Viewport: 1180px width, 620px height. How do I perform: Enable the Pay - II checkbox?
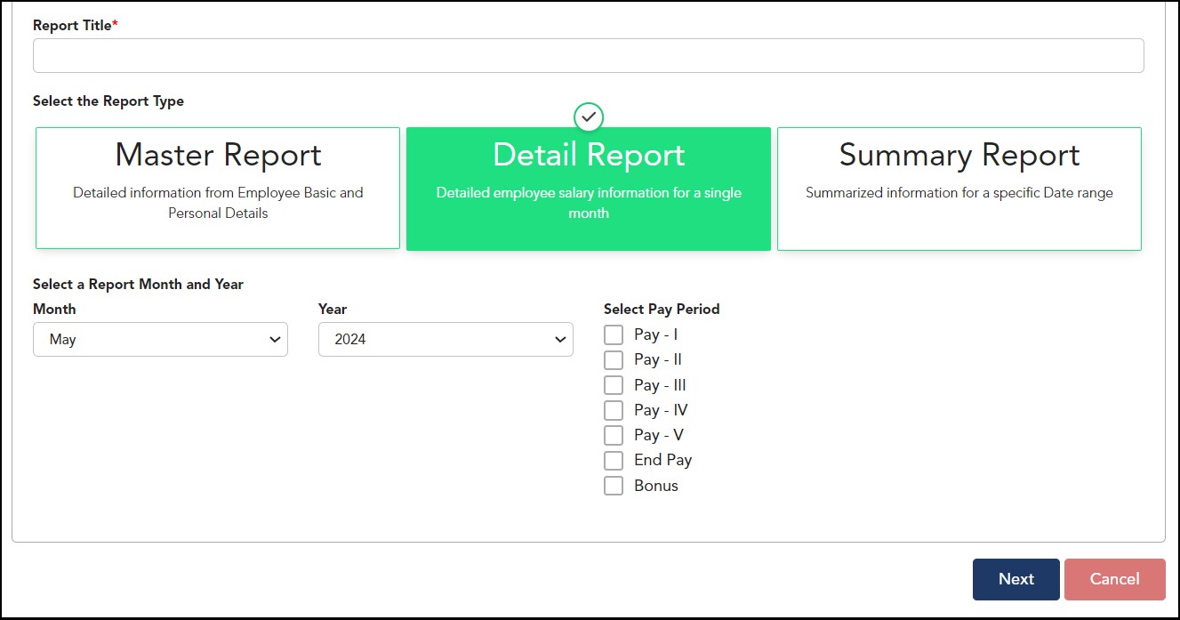614,360
